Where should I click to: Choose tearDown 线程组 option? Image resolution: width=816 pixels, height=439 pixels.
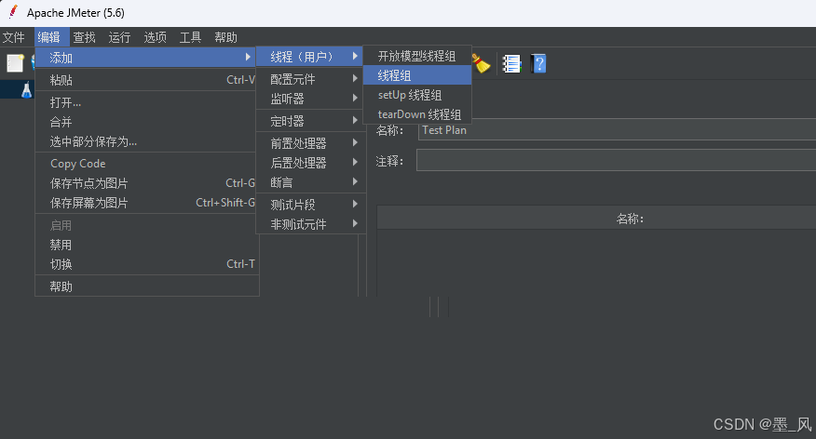tap(417, 114)
